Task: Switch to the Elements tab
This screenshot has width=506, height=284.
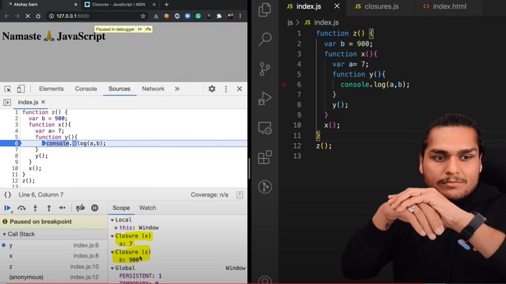Action: (51, 89)
